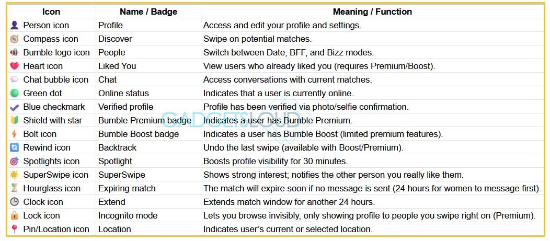This screenshot has height=241, width=550.
Task: Click the Chat bubble icon
Action: pyautogui.click(x=15, y=79)
